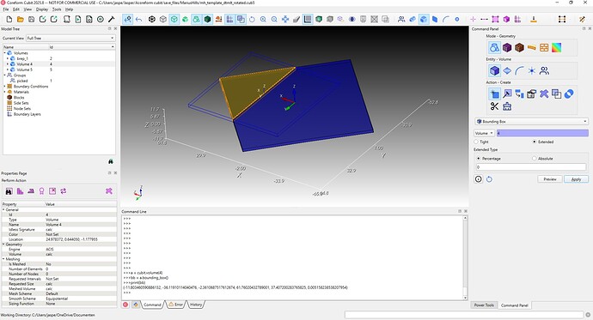
Task: Click the scissors action icon
Action: [494, 106]
